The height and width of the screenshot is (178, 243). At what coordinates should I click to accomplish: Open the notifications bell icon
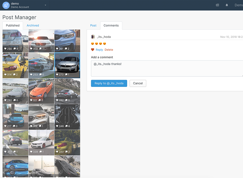pos(227,5)
